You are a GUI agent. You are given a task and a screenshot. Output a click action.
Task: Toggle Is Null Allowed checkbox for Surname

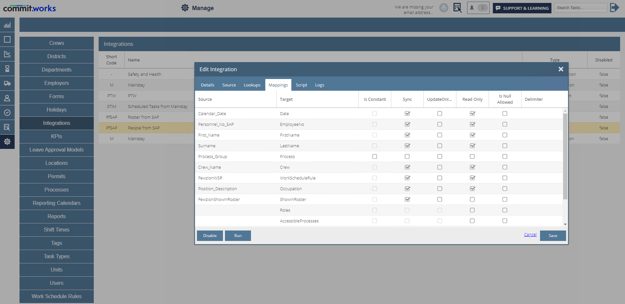tap(505, 146)
